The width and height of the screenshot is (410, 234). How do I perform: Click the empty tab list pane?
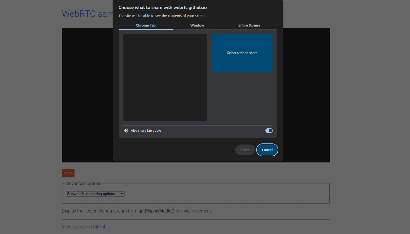165,77
